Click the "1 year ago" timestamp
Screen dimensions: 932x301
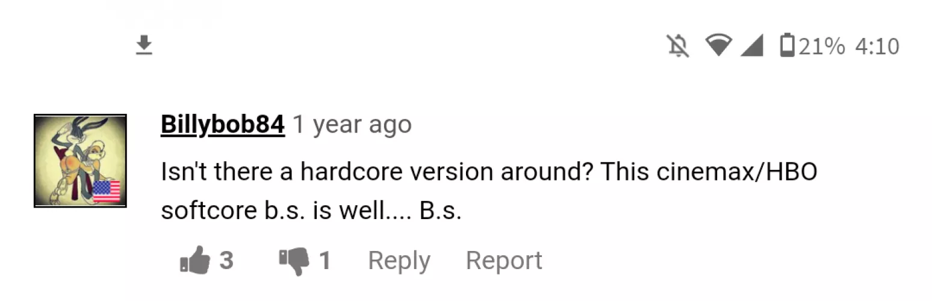[x=352, y=125]
